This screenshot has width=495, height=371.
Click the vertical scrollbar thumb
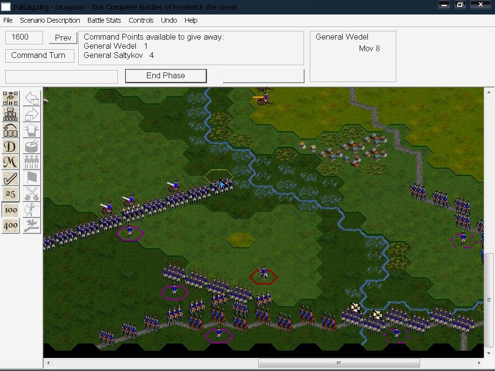pyautogui.click(x=488, y=300)
